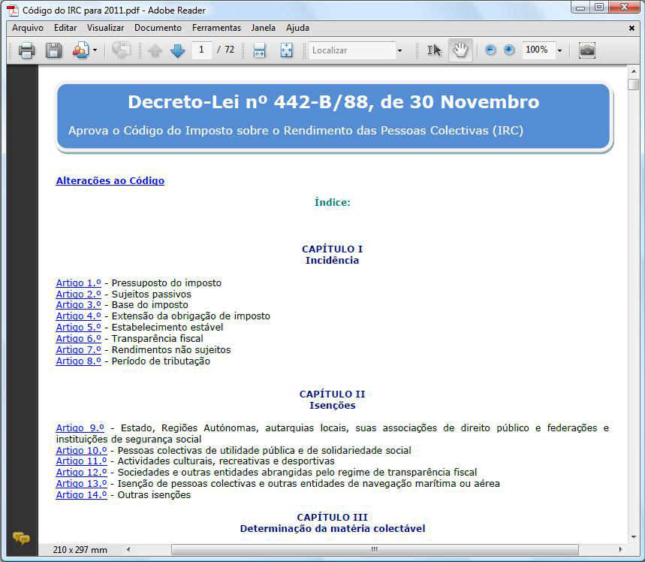Click the Print icon in toolbar
The width and height of the screenshot is (645, 562).
pyautogui.click(x=27, y=50)
